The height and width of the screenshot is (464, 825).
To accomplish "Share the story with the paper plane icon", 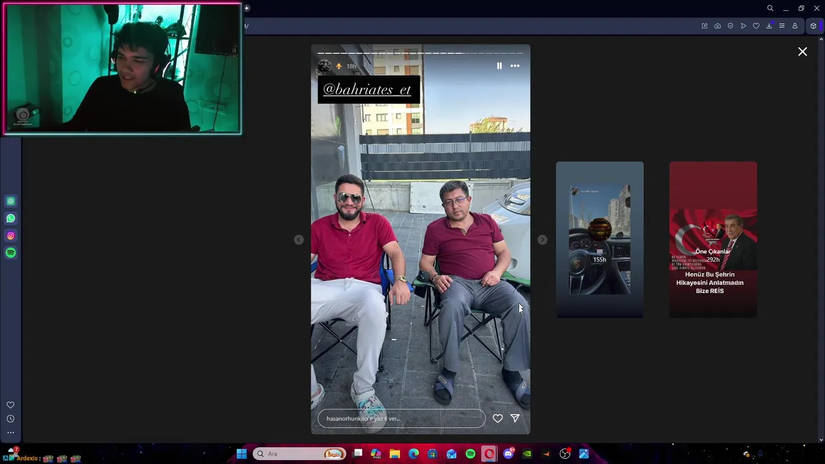I will [515, 419].
